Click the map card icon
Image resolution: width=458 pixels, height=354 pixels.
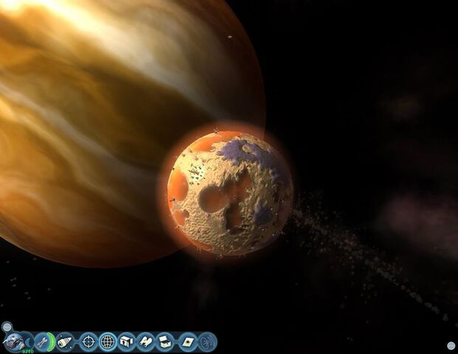click(x=187, y=341)
